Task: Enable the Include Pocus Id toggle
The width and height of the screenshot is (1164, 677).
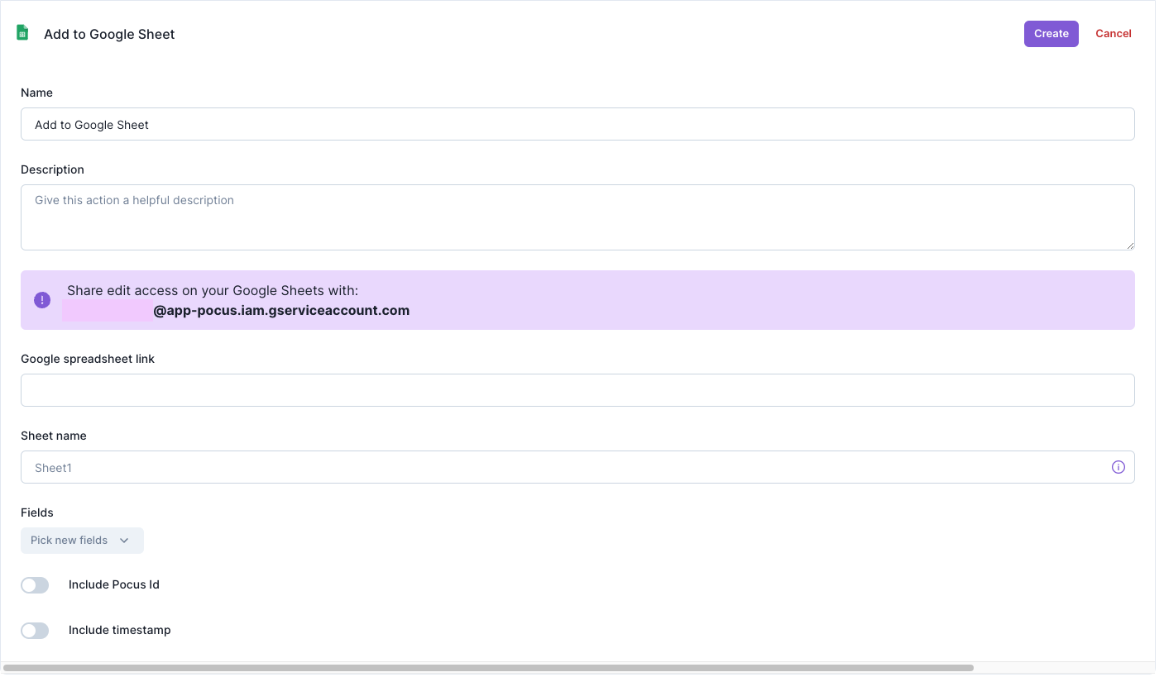Action: point(35,585)
